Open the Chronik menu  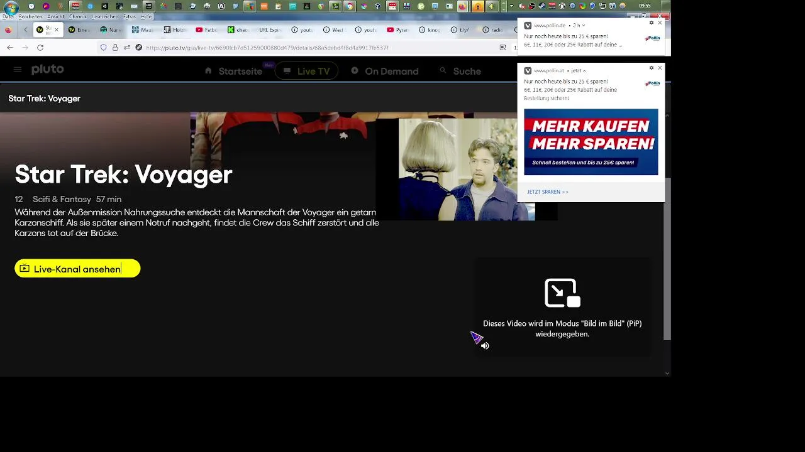[x=78, y=16]
